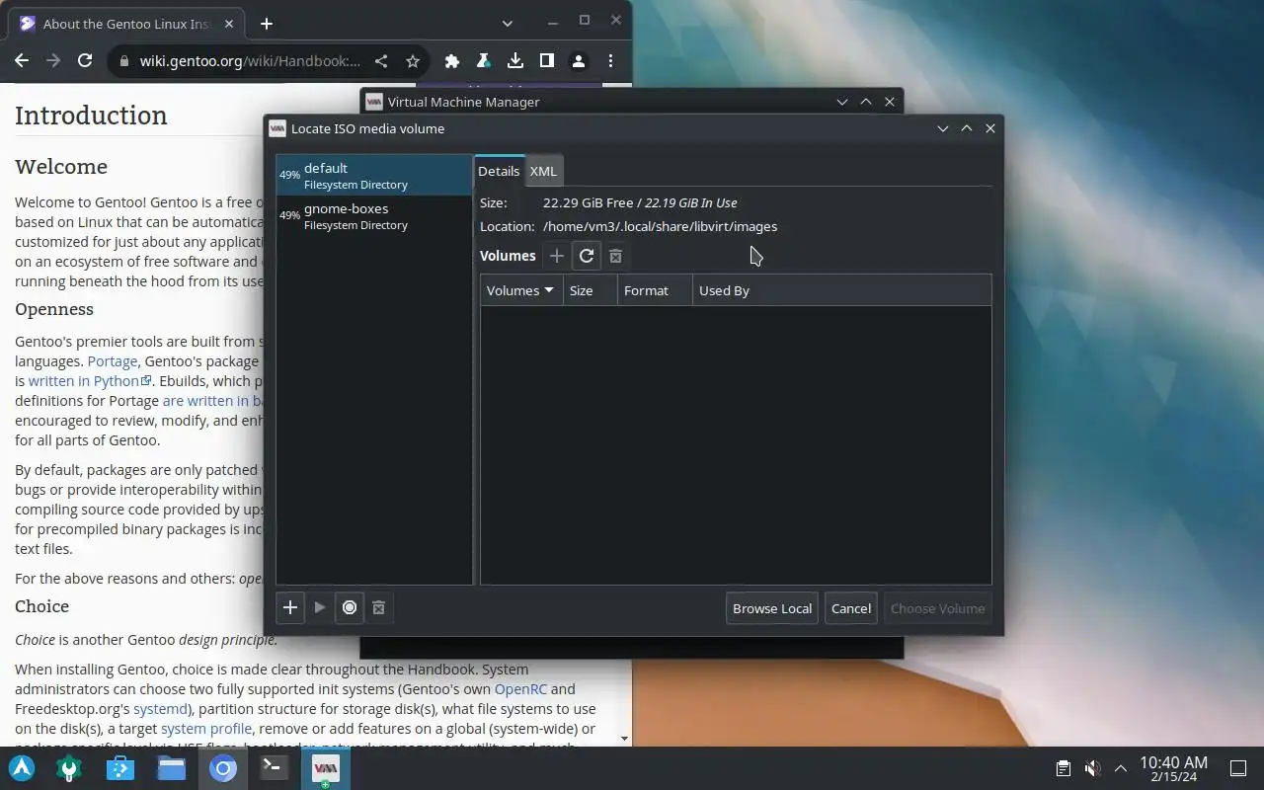Go forward in the browser
The height and width of the screenshot is (790, 1264).
[x=53, y=61]
